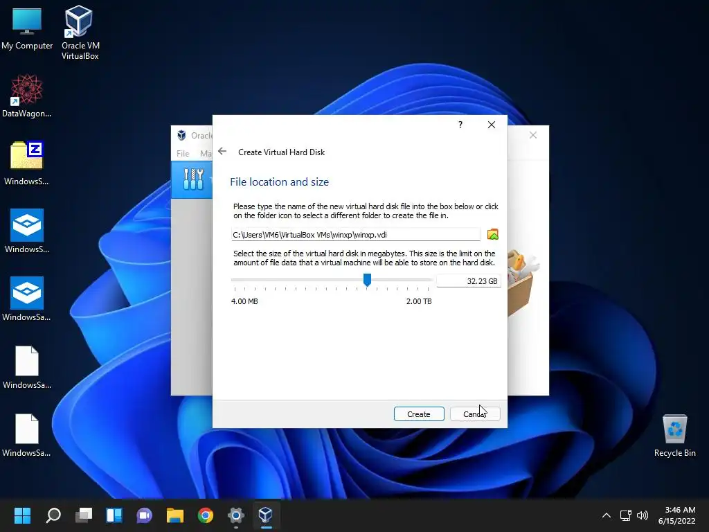Image resolution: width=709 pixels, height=532 pixels.
Task: Select Oracle VM VirtualBox desktop shortcut
Action: [x=80, y=33]
